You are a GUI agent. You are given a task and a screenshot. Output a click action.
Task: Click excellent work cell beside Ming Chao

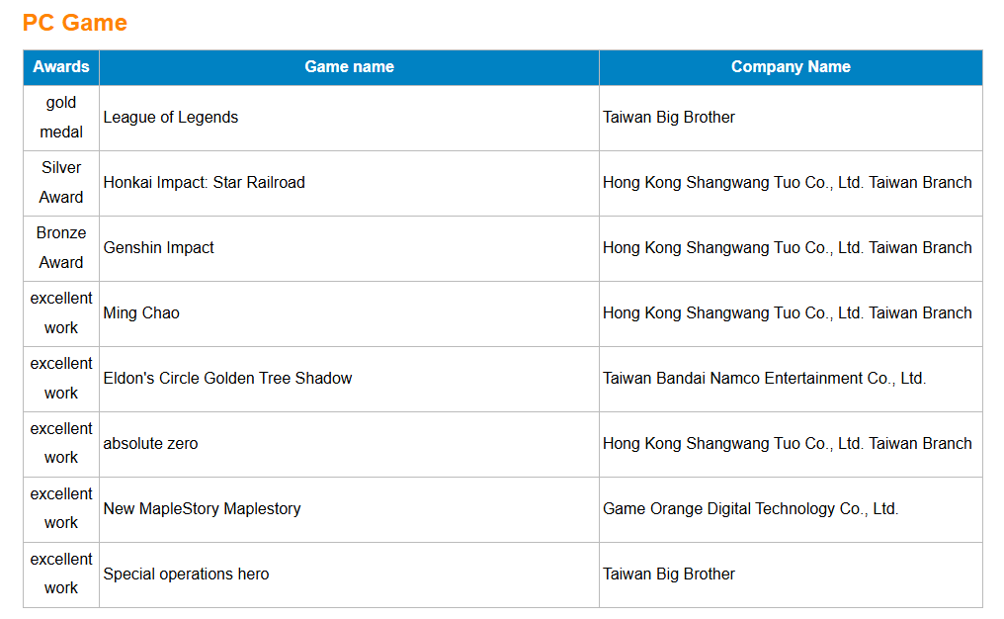61,314
